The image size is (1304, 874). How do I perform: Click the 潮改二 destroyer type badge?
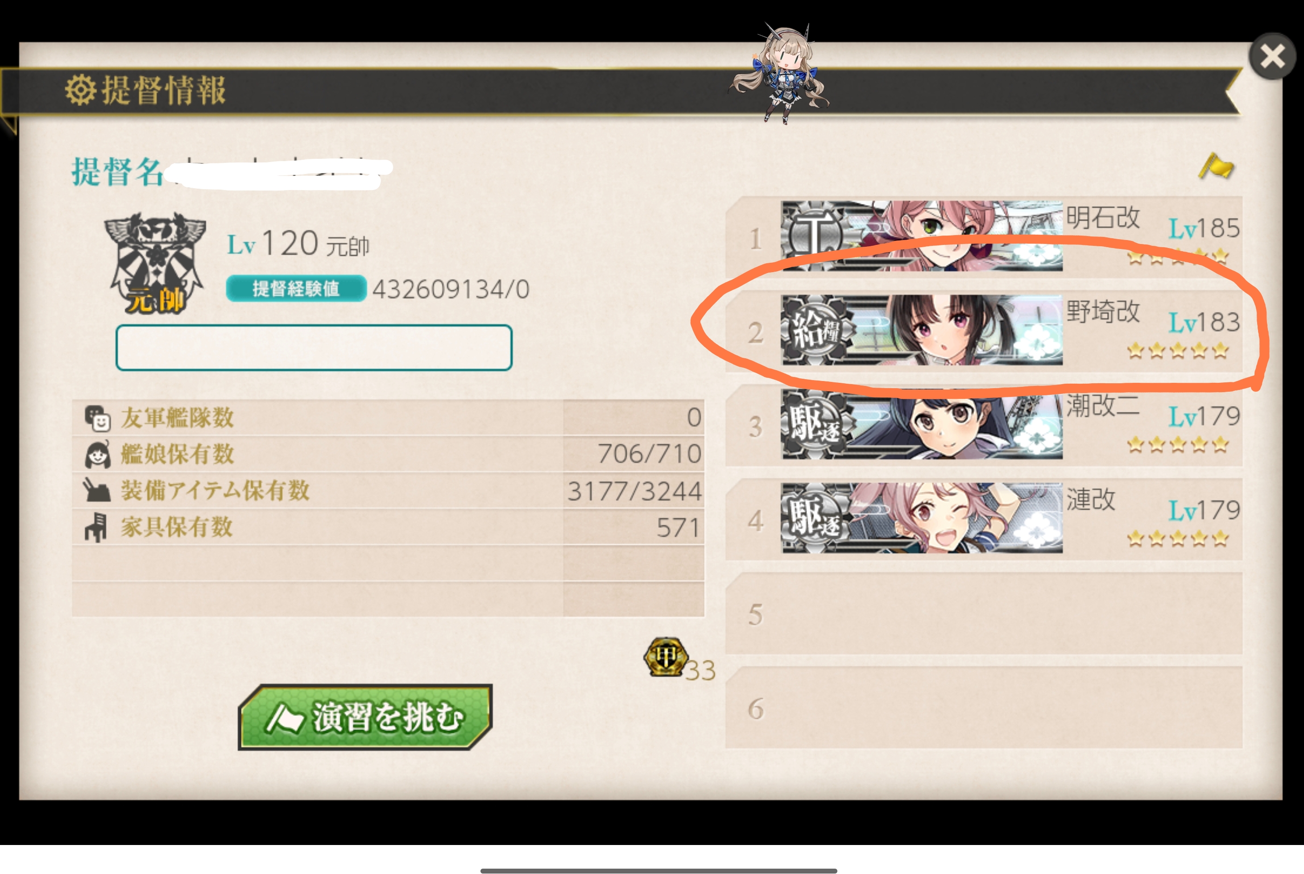[816, 425]
